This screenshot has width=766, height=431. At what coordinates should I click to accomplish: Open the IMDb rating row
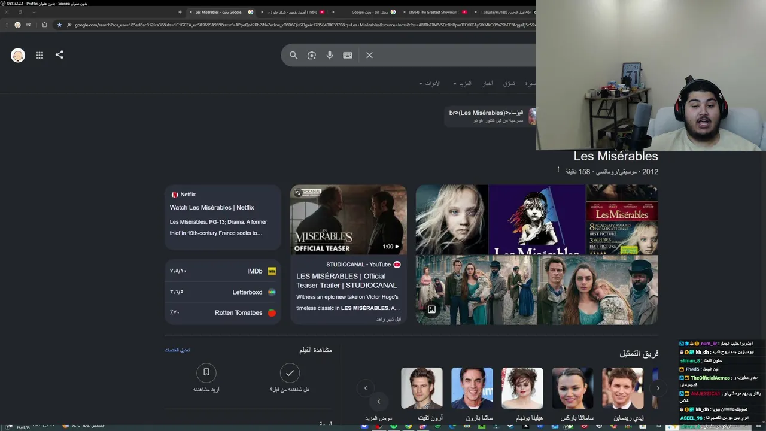[x=223, y=271]
